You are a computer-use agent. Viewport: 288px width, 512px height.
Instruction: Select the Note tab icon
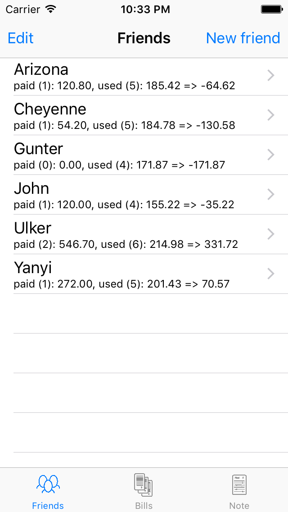pos(239,485)
